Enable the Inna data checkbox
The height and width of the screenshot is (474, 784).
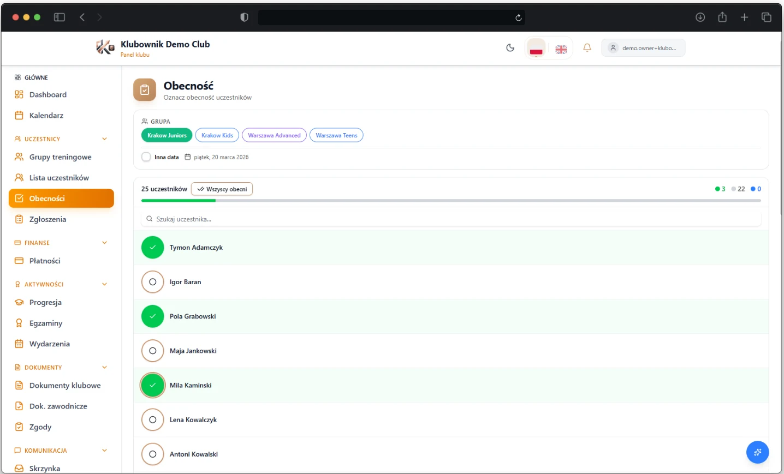pyautogui.click(x=146, y=157)
